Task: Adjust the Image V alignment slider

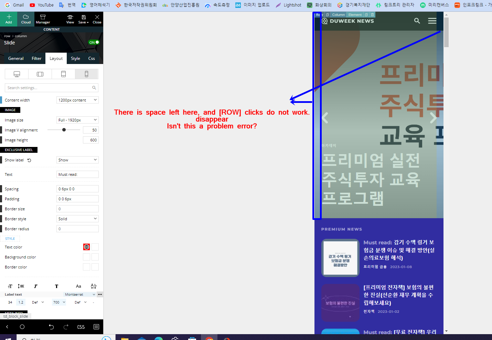Action: coord(64,130)
